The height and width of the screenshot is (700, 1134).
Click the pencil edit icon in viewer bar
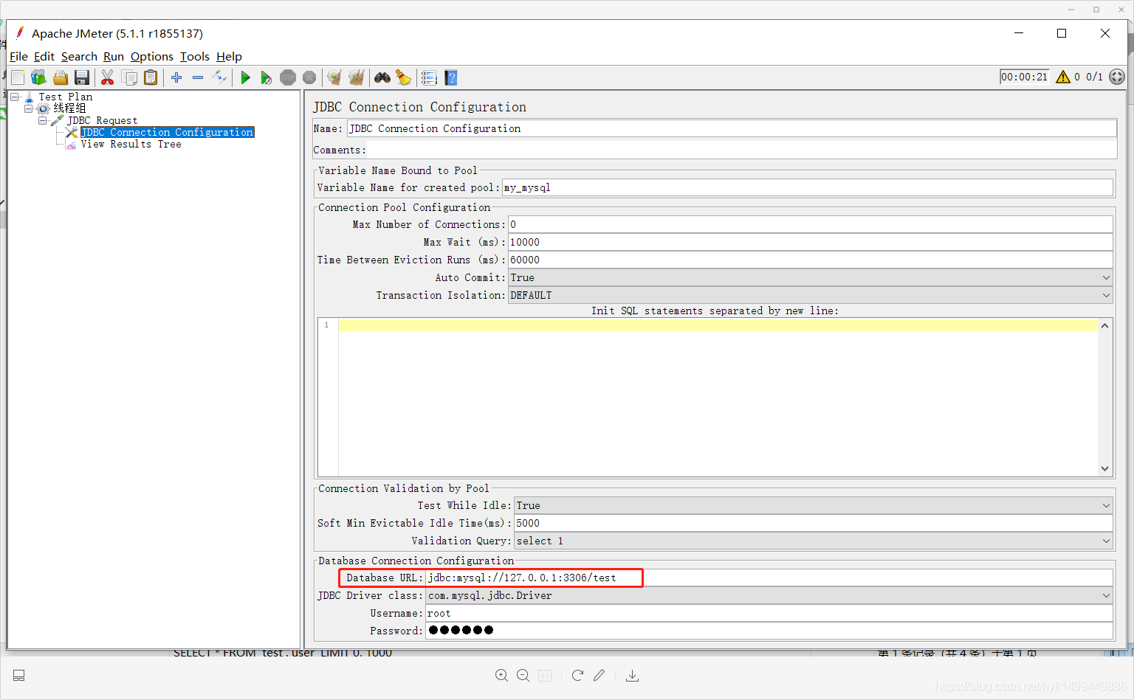(599, 675)
